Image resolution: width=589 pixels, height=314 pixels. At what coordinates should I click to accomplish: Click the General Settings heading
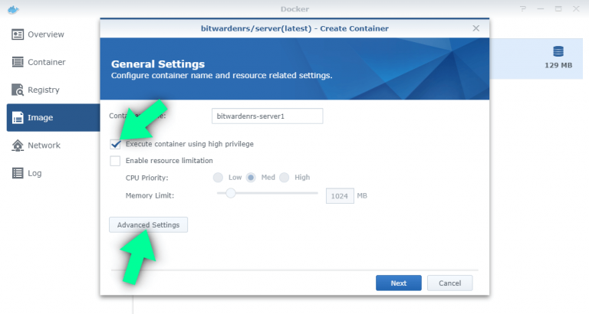[158, 64]
